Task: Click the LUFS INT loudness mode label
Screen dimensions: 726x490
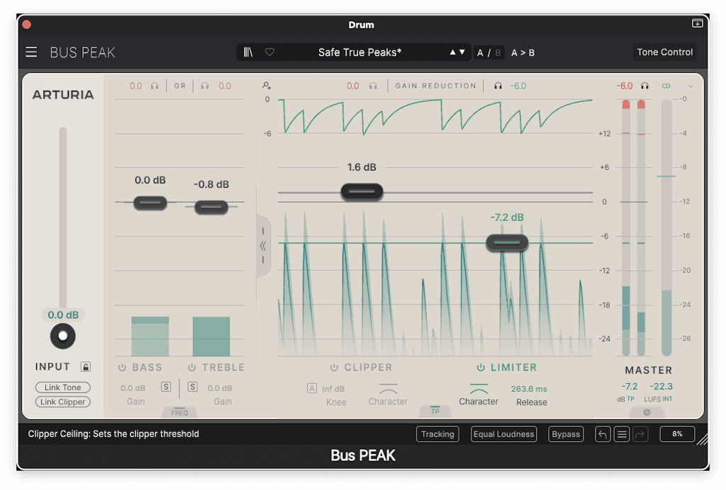Action: point(658,399)
